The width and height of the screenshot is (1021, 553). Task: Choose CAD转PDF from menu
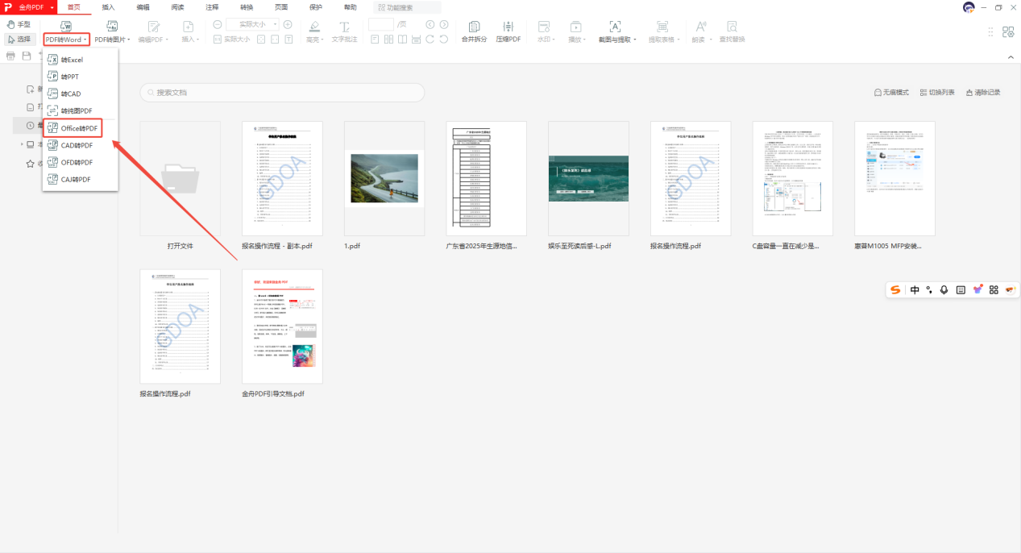tap(81, 145)
